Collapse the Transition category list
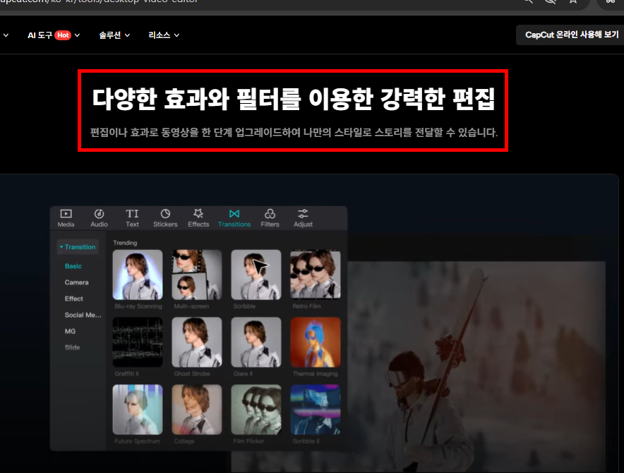The image size is (624, 473). [79, 246]
